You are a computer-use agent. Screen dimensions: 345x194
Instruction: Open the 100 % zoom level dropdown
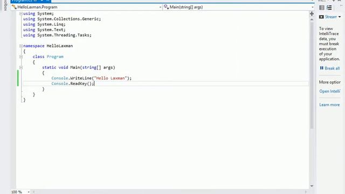tap(29, 192)
